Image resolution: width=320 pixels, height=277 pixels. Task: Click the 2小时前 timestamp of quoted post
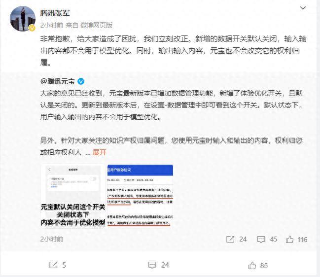click(52, 239)
